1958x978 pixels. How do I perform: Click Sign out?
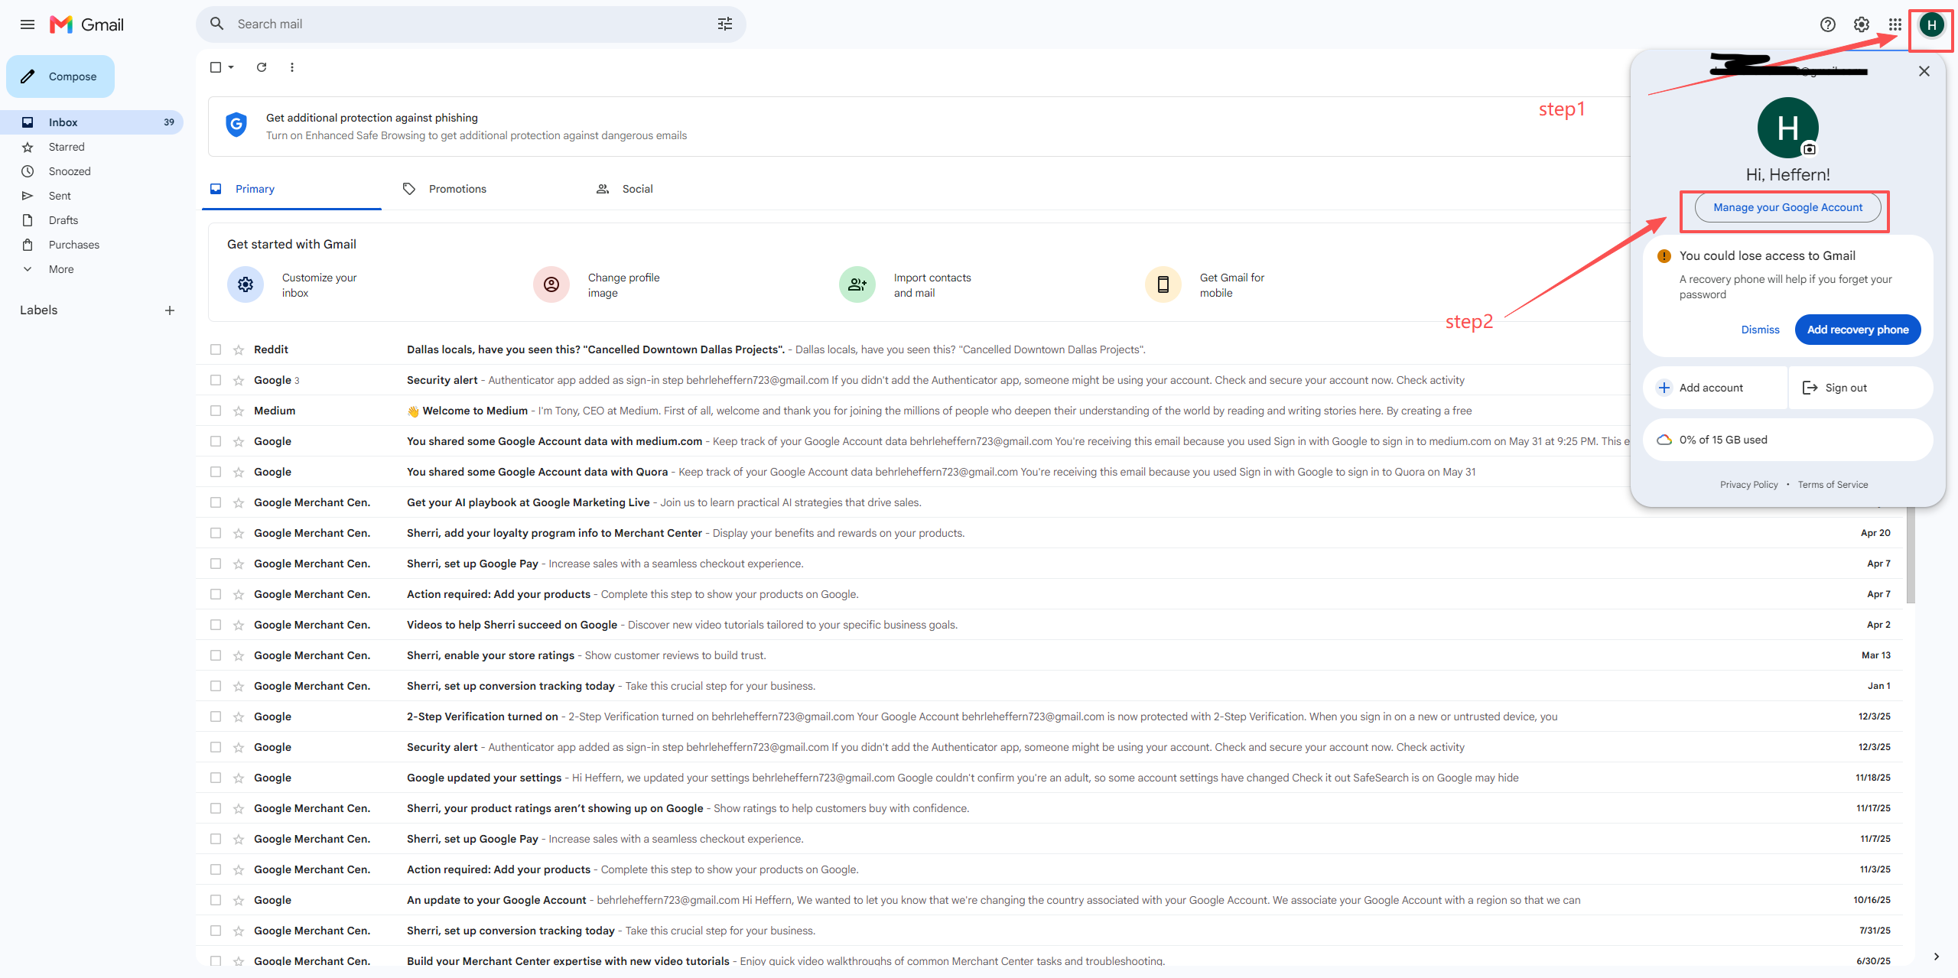point(1860,388)
